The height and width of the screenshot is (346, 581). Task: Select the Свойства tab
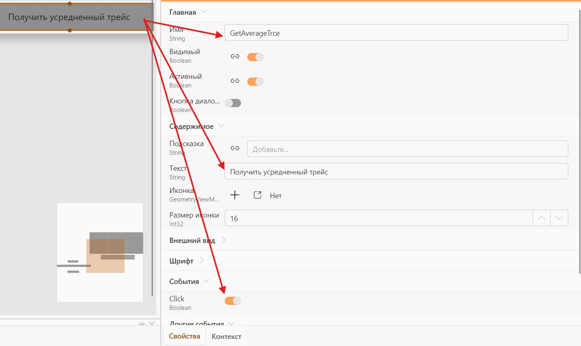[x=185, y=336]
